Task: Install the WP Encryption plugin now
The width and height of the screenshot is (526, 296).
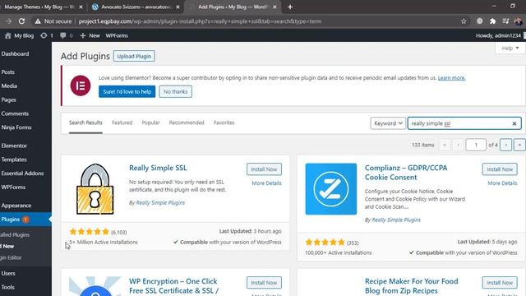Action: pyautogui.click(x=264, y=283)
